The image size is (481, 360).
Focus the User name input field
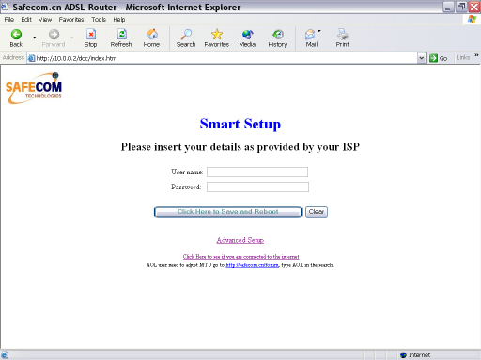[x=257, y=172]
